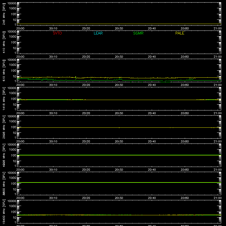
Task: Click the 1000 tick label on 410 MHz axis
Action: click(13, 37)
